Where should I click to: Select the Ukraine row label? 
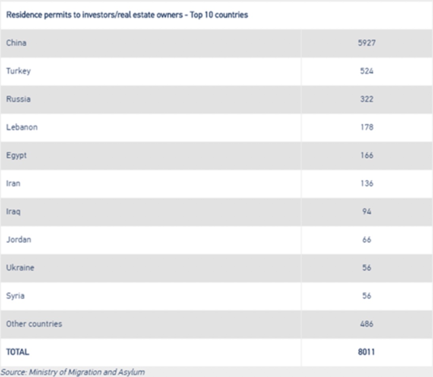tap(20, 268)
